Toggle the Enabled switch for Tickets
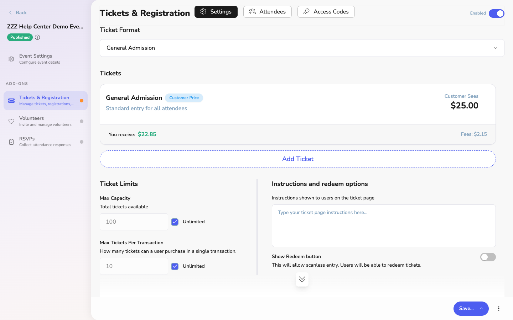The height and width of the screenshot is (320, 513). click(497, 14)
